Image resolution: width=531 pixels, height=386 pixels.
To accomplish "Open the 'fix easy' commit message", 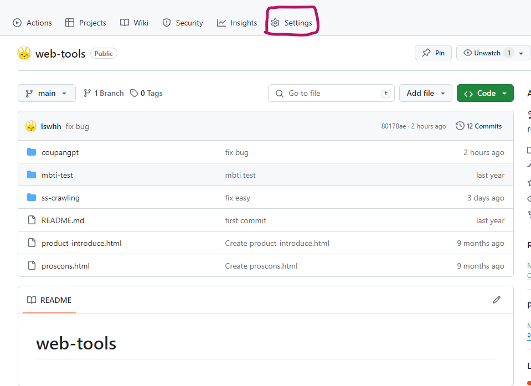I will click(x=238, y=198).
